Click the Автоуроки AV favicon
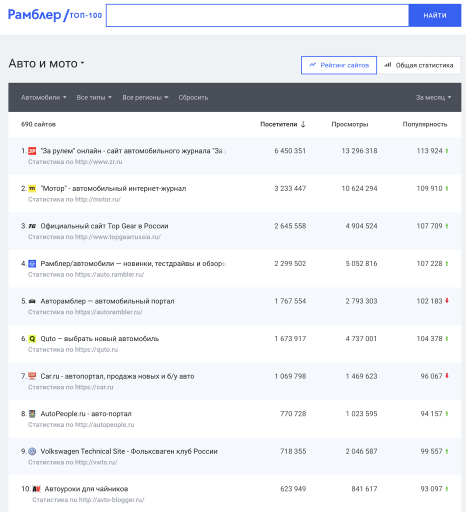This screenshot has height=512, width=466. (36, 489)
